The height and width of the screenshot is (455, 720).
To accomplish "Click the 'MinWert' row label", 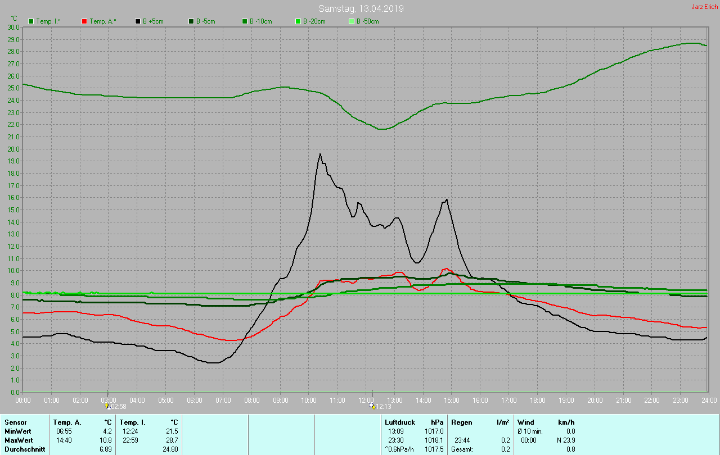I will click(x=17, y=431).
